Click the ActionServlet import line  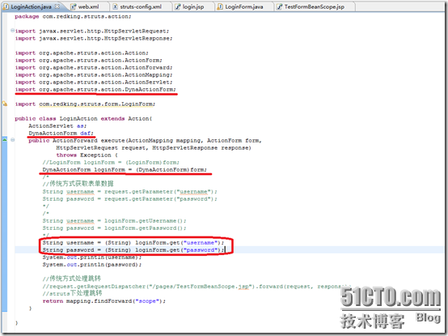click(x=94, y=82)
